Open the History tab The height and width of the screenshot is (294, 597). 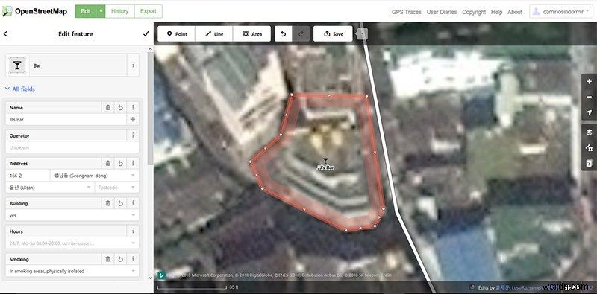point(119,11)
